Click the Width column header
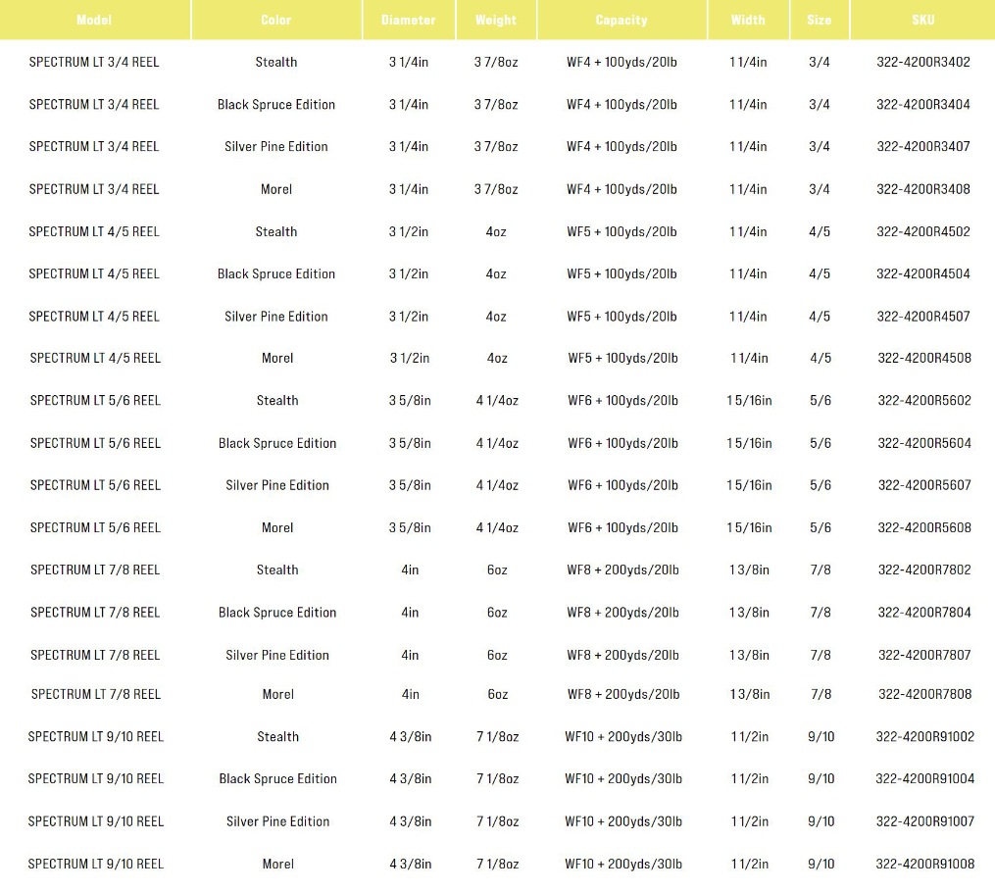Image resolution: width=995 pixels, height=892 pixels. (x=748, y=20)
